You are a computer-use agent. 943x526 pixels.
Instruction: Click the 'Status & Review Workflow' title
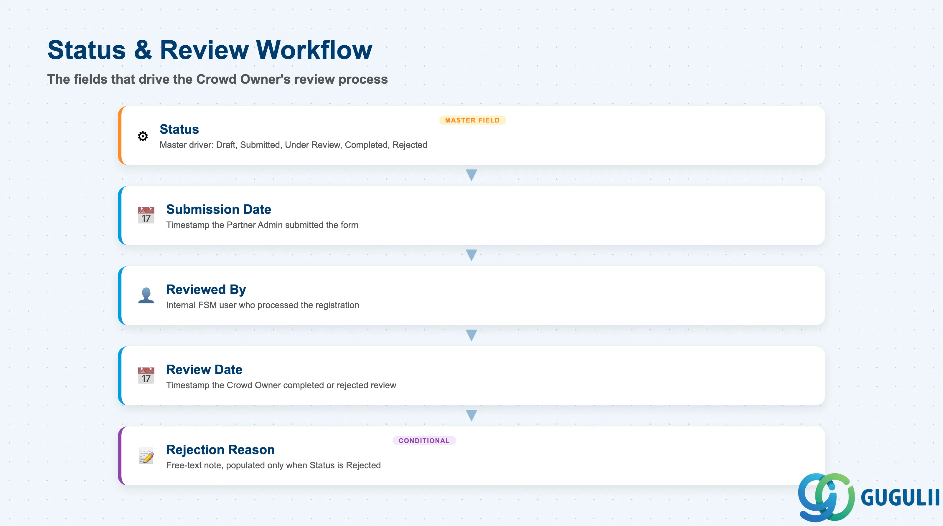pos(210,50)
